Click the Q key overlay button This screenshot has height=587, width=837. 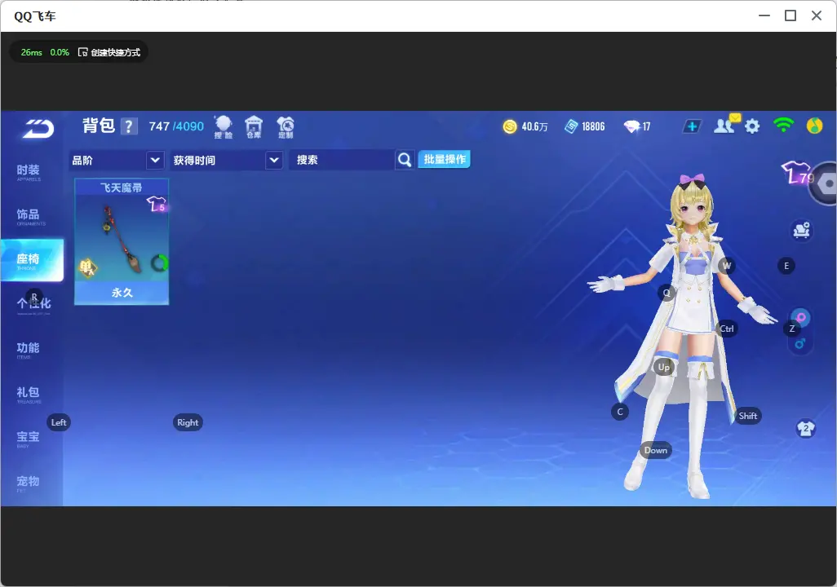click(x=666, y=293)
